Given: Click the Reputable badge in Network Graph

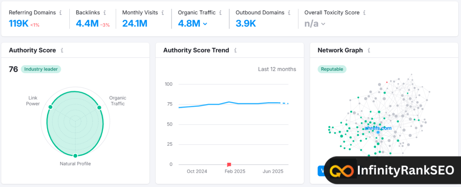Looking at the screenshot, I should tap(332, 69).
